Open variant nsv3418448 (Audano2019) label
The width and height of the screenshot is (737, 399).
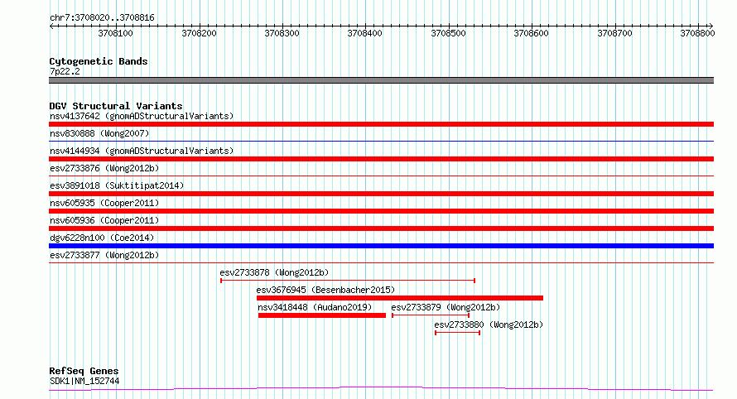(315, 307)
